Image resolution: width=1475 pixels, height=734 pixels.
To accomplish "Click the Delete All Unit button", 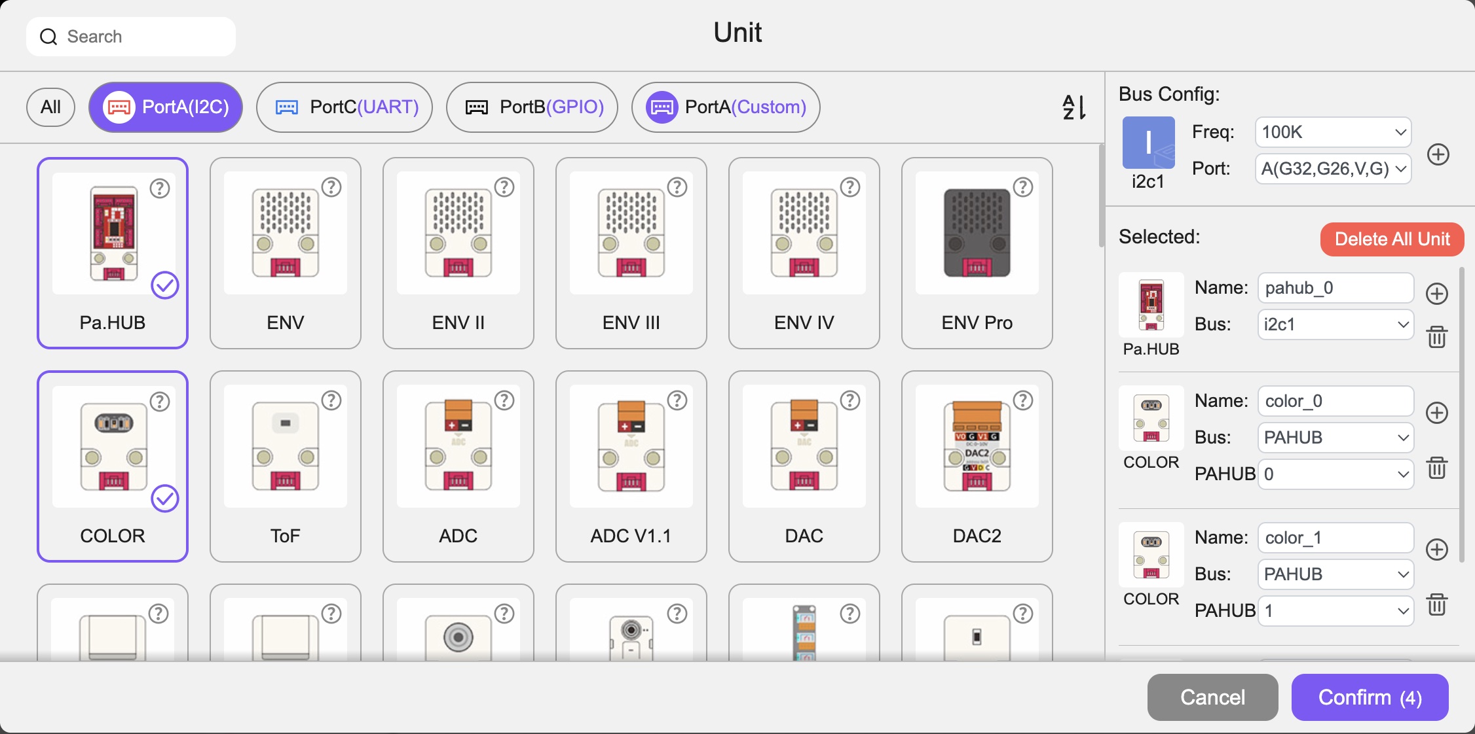I will pos(1392,239).
